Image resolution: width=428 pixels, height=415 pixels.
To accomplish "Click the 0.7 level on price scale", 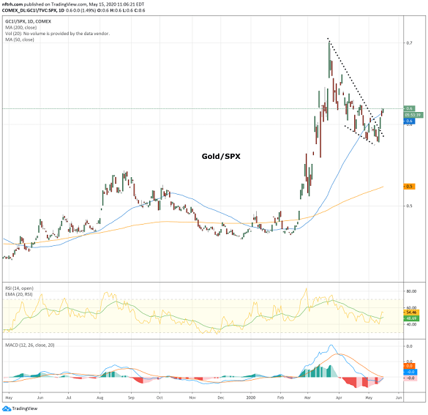I will (409, 43).
